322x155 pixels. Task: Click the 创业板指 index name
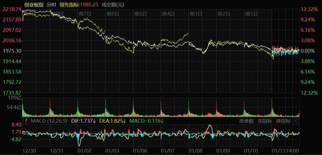[34, 4]
